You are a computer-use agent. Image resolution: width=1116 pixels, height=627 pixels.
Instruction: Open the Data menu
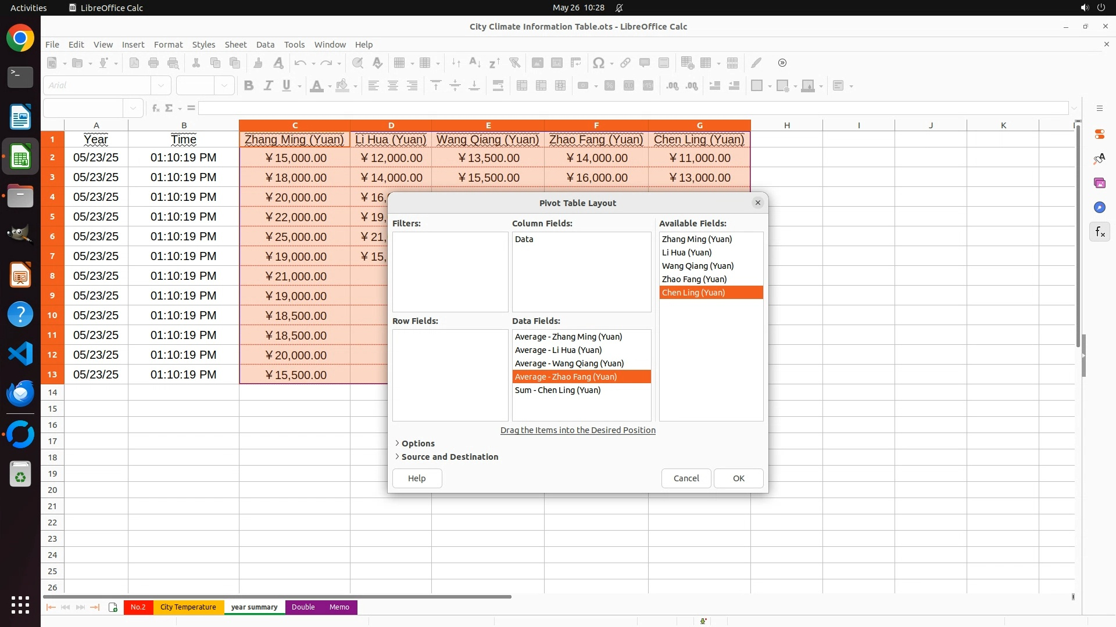(x=265, y=45)
